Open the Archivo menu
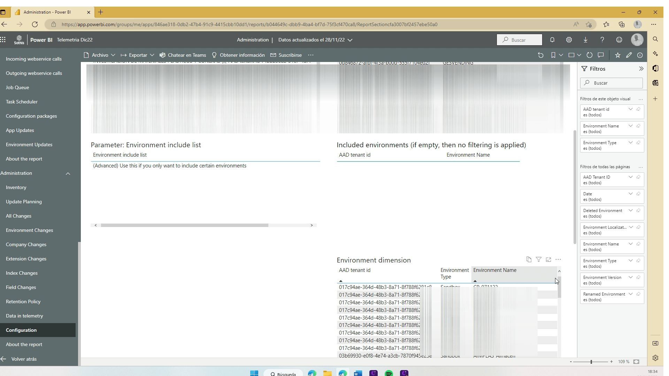Screen dimensions: 669x376 tap(100, 55)
